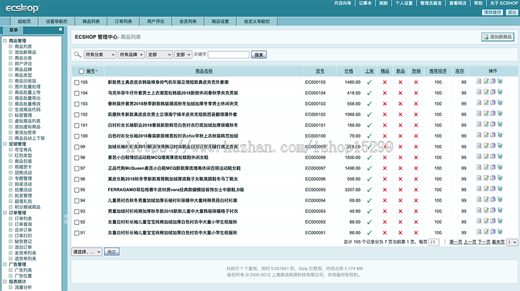Copy product 103 via its copy icon
520x291 pixels.
[493, 103]
